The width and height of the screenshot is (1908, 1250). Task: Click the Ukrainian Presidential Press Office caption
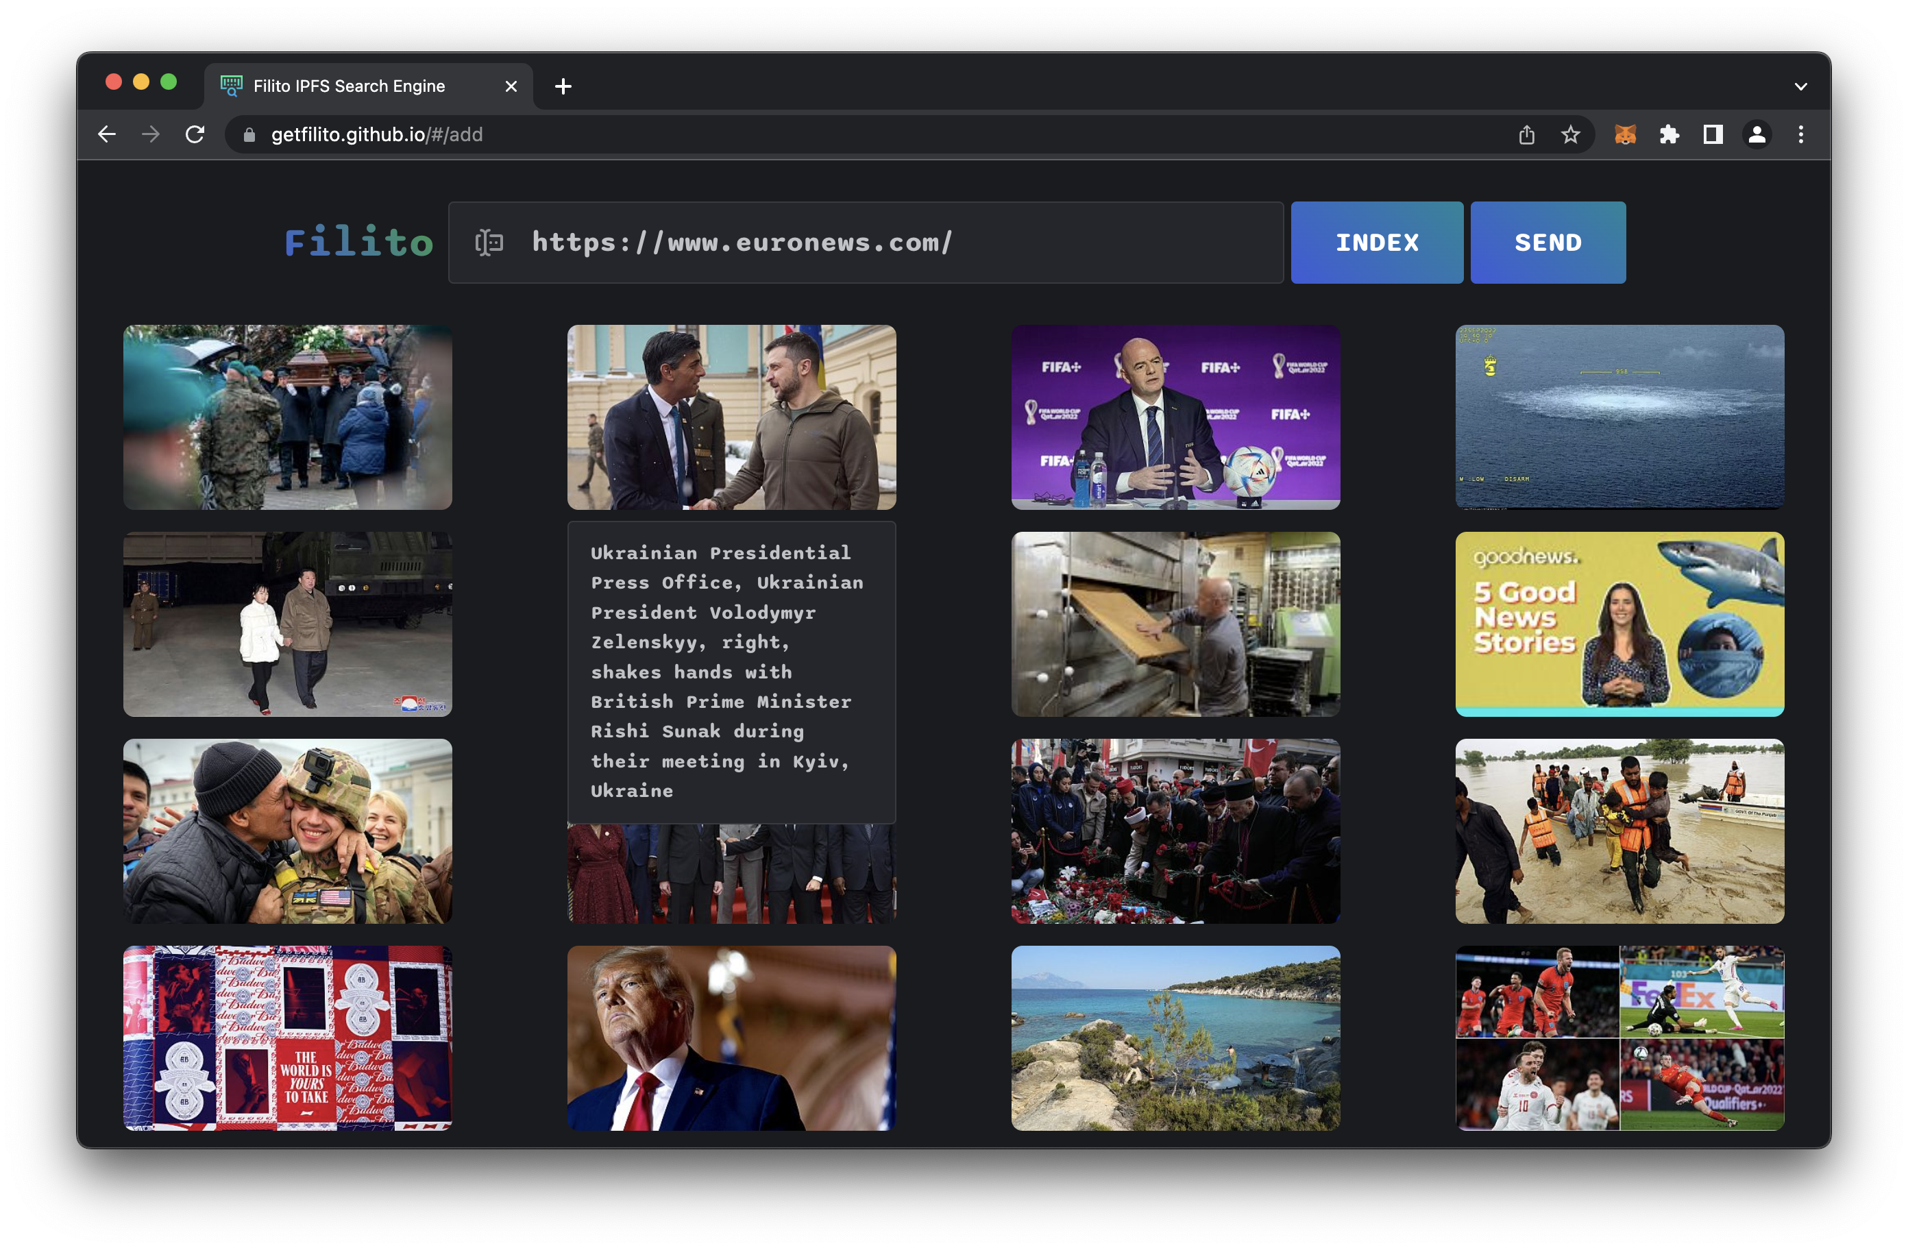pos(731,672)
